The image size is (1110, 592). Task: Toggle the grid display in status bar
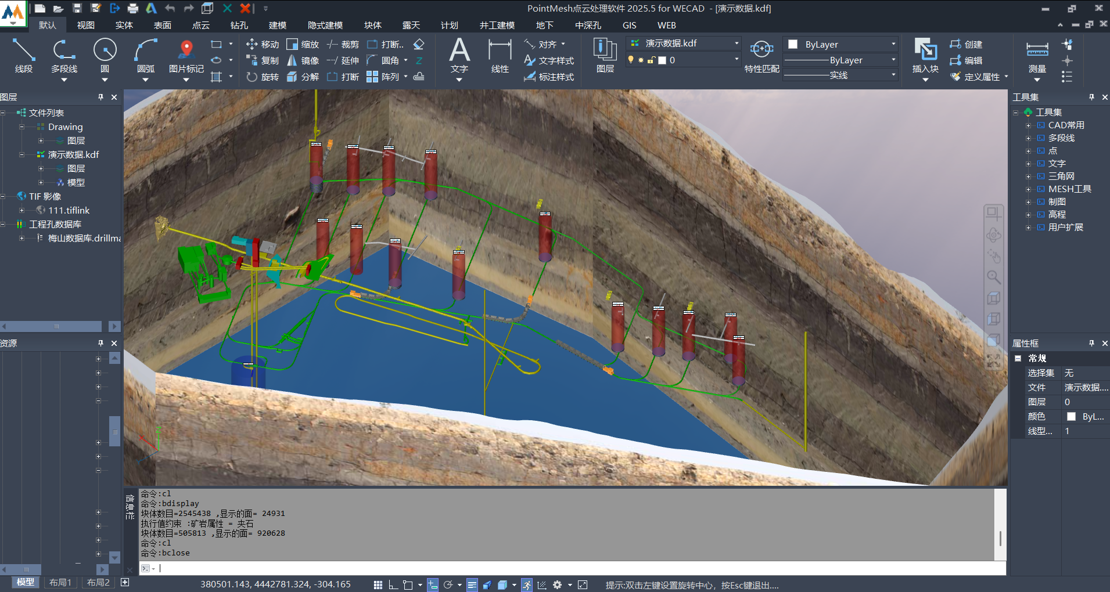pos(378,584)
